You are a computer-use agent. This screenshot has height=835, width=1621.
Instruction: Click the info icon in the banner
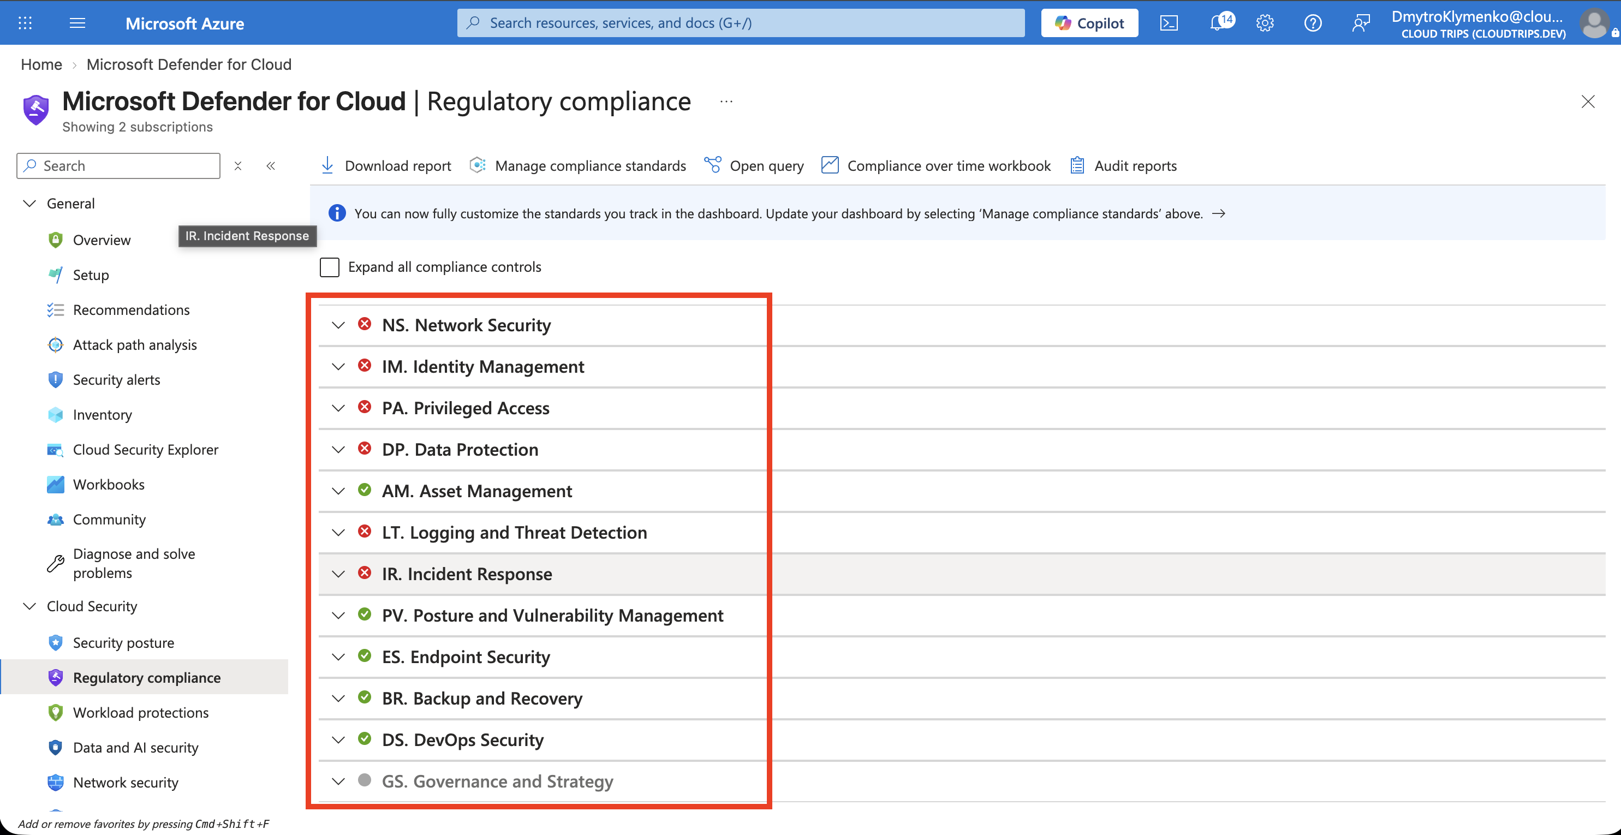(337, 213)
